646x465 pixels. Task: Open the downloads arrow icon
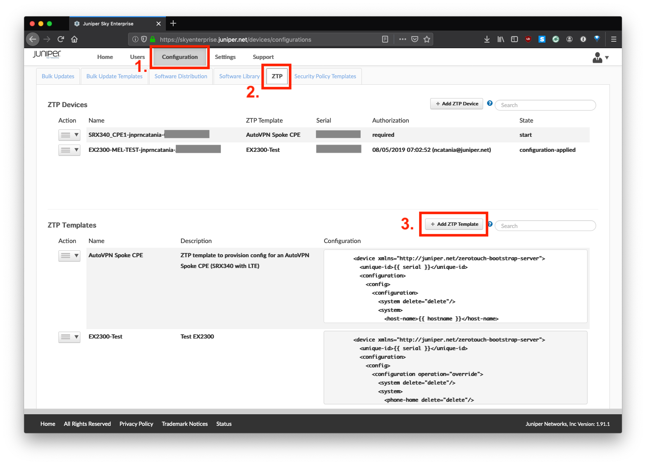click(487, 39)
